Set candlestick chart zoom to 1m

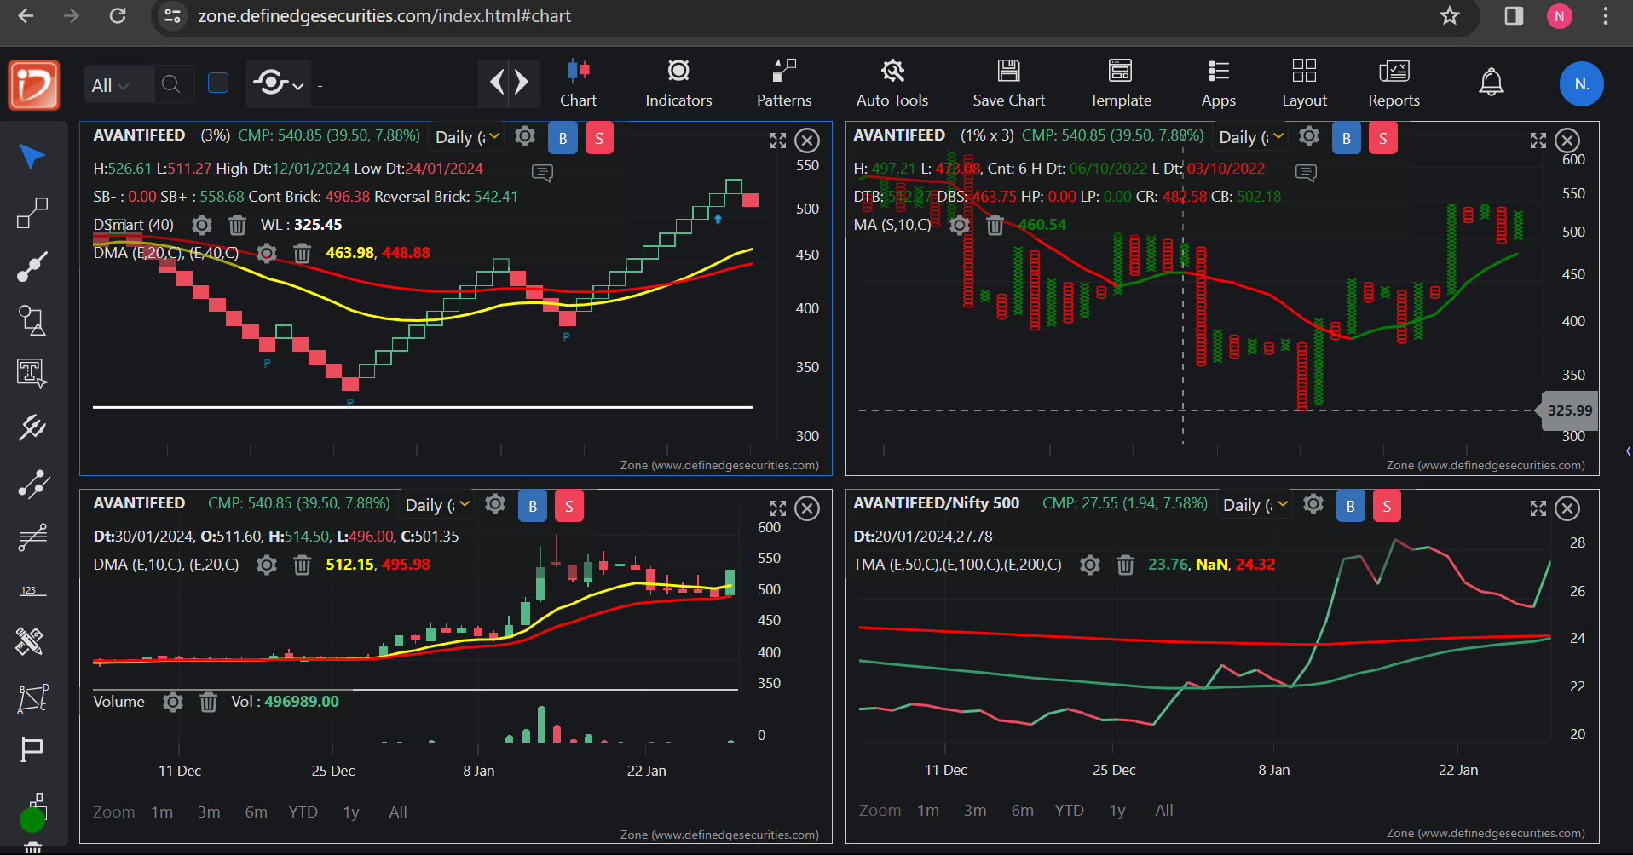(162, 812)
